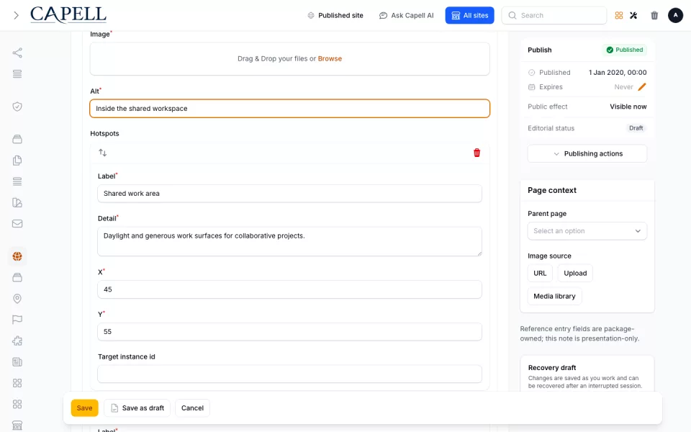Viewport: 691px width, 432px height.
Task: Open the tools icon in the header
Action: pyautogui.click(x=633, y=15)
